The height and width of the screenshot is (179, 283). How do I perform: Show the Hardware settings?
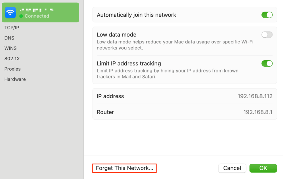pyautogui.click(x=15, y=79)
